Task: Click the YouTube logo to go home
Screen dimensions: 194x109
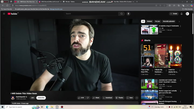Action: tap(12, 14)
